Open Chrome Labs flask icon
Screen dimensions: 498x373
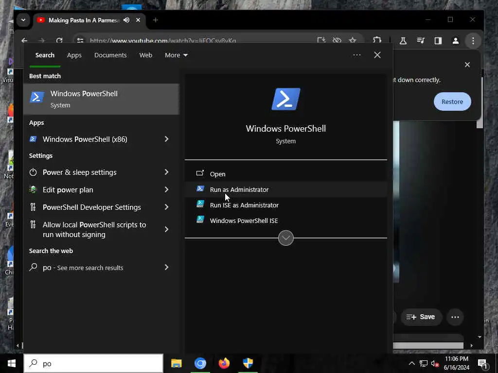(403, 41)
